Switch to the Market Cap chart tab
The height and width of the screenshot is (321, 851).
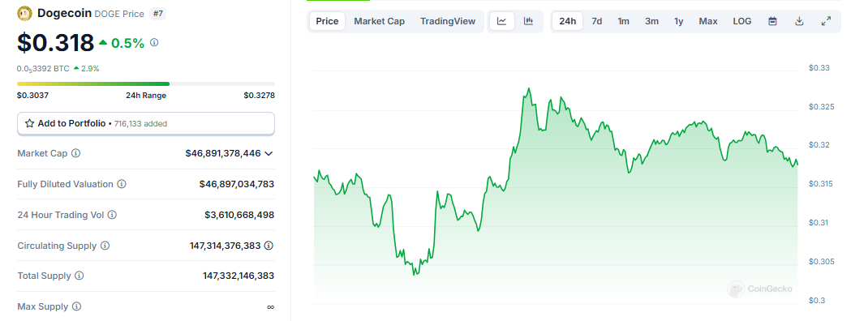(x=380, y=21)
